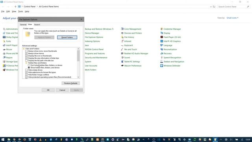Image resolution: width=252 pixels, height=142 pixels.
Task: Select Show hidden files, folders, and drives
Action: 29,67
